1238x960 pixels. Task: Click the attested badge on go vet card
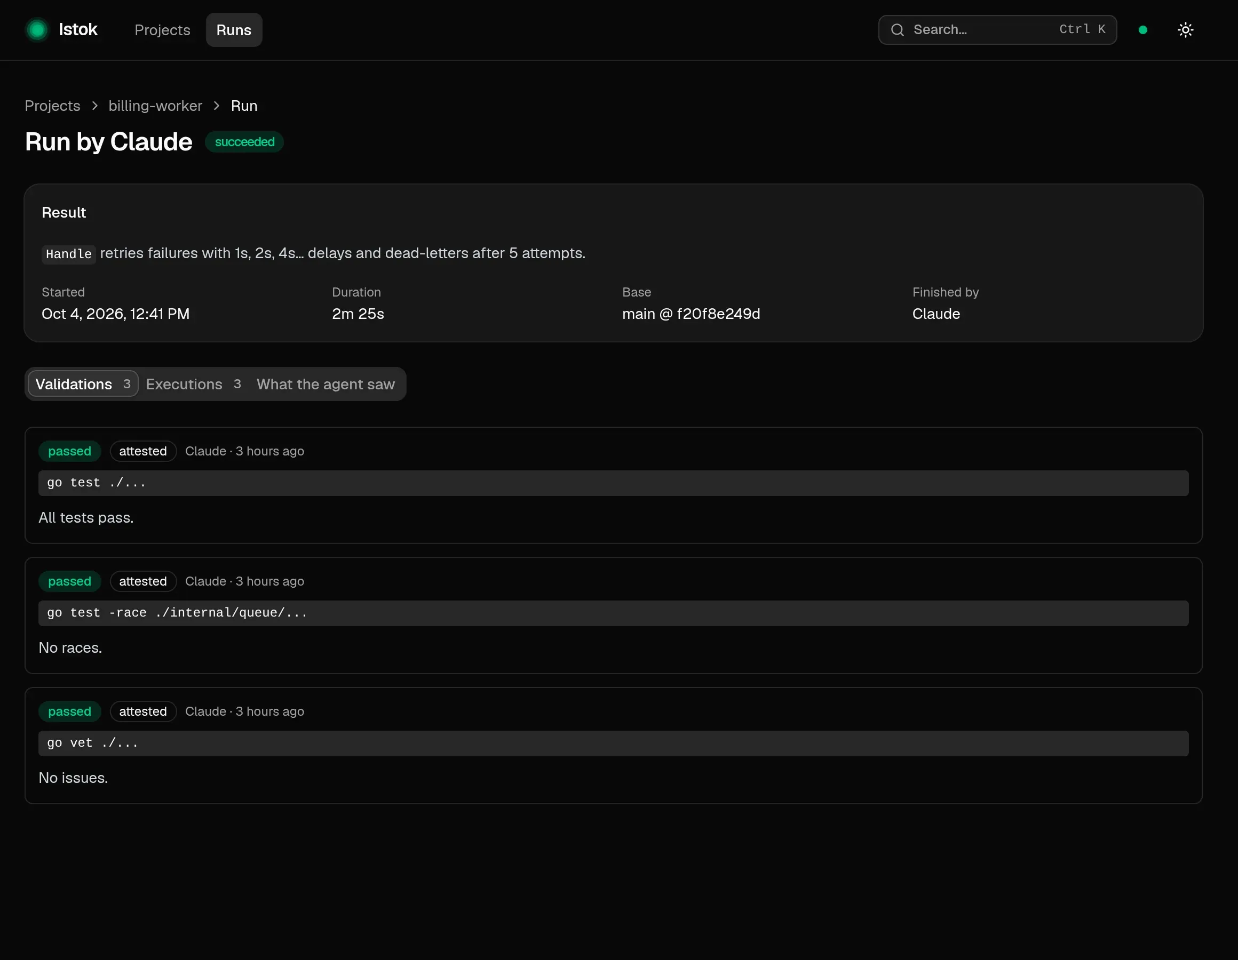click(143, 711)
